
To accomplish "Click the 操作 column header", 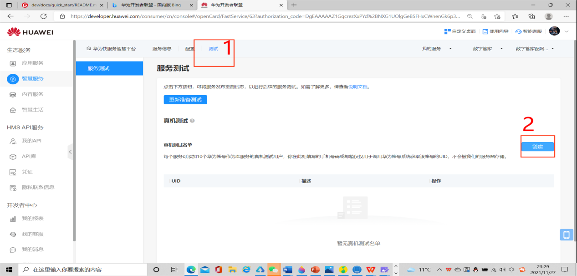I will 436,181.
